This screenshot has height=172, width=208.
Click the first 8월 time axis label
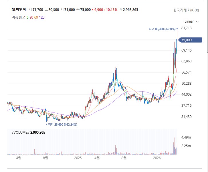coord(45,158)
